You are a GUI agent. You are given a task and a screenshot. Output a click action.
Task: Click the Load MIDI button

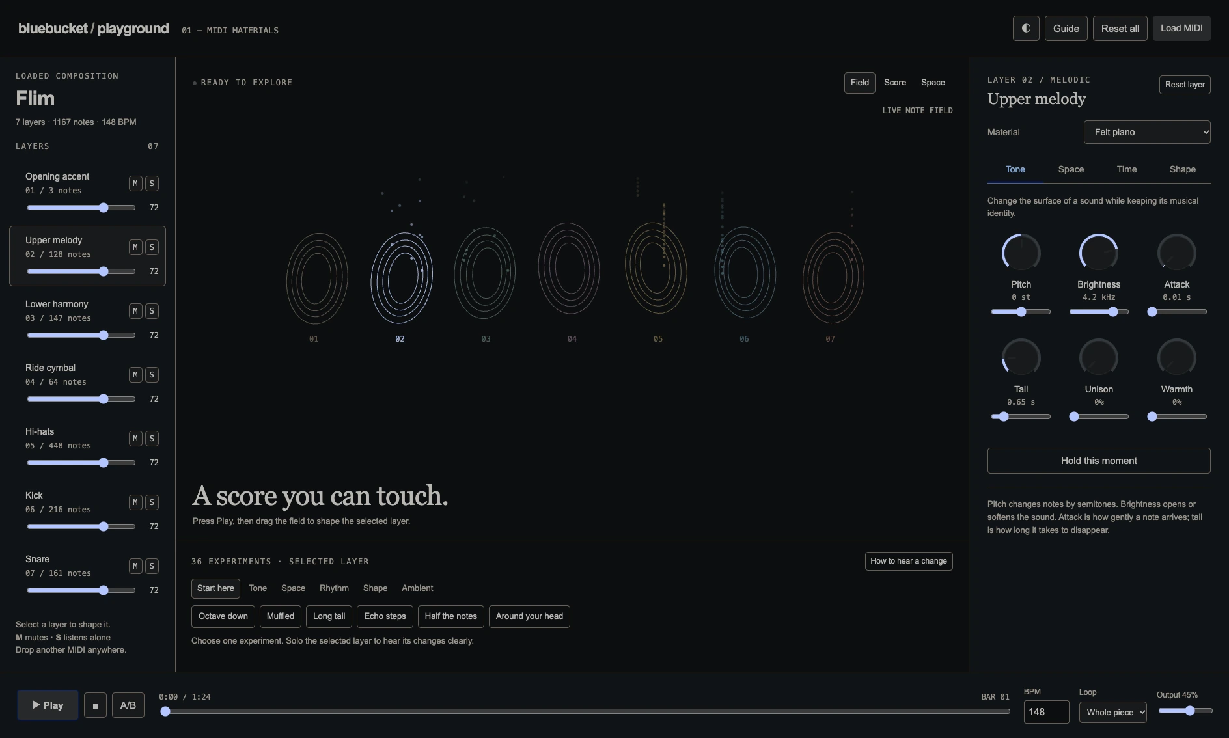coord(1181,29)
